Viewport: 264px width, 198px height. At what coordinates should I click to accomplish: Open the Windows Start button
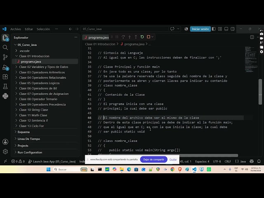pos(48,170)
